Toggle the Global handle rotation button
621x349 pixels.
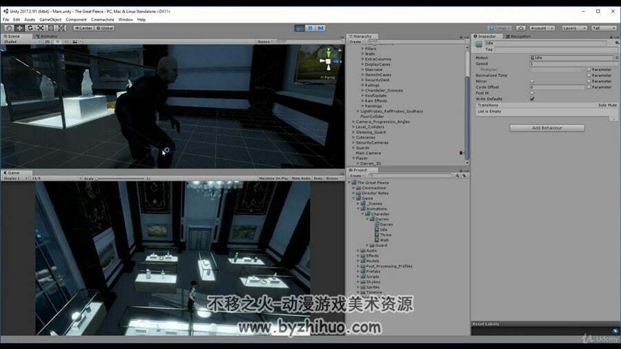coord(105,28)
